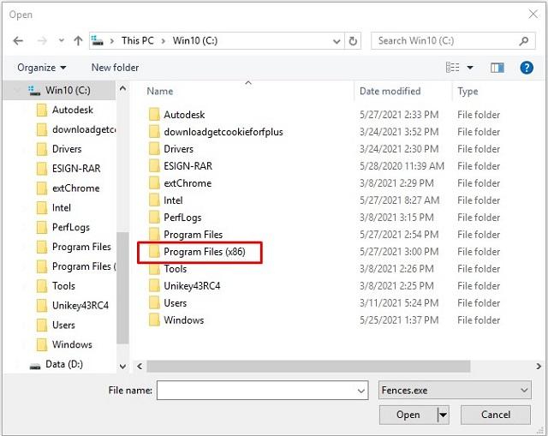Click the Cancel button

click(496, 415)
